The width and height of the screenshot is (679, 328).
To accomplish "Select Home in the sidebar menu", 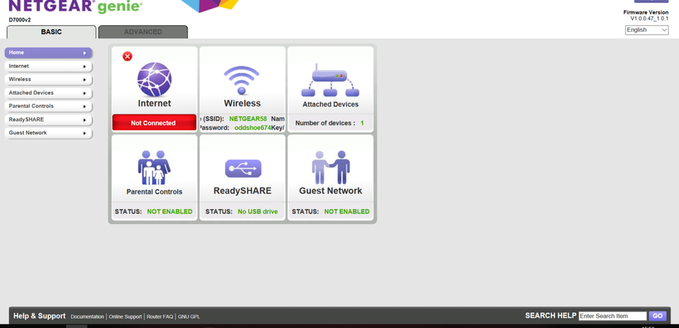I will point(48,53).
